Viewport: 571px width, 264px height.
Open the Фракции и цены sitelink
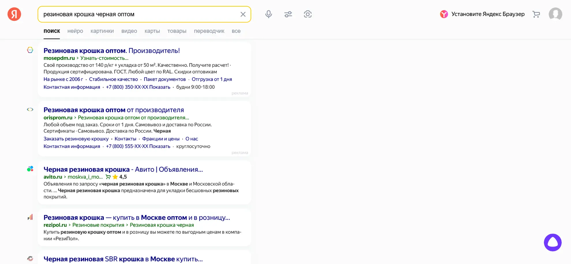point(161,139)
